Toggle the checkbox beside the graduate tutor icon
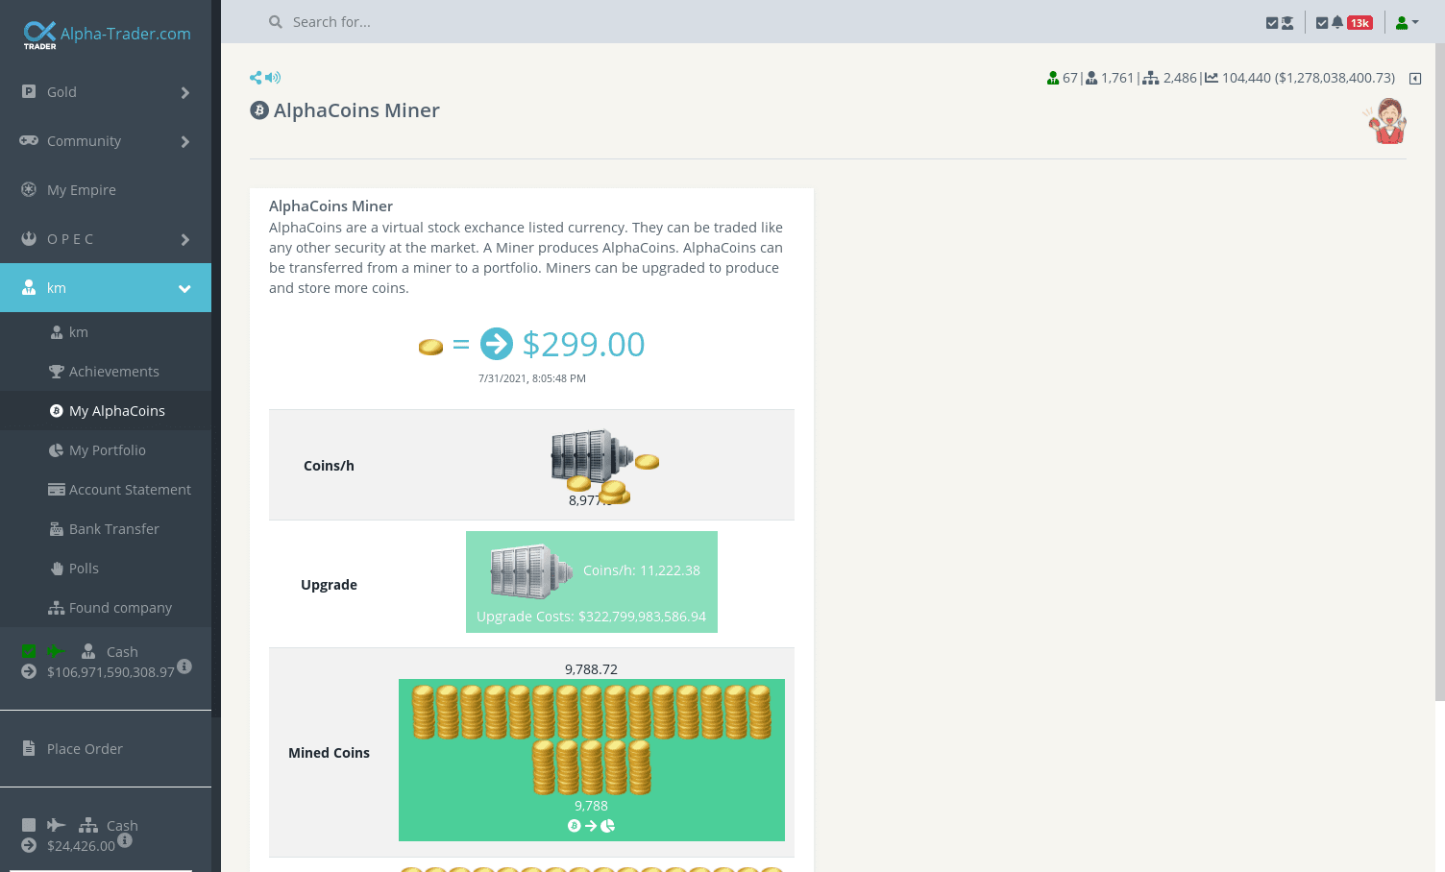 tap(1272, 23)
